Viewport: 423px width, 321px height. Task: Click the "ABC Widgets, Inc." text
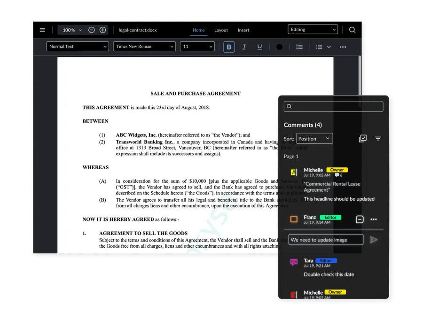pyautogui.click(x=136, y=135)
